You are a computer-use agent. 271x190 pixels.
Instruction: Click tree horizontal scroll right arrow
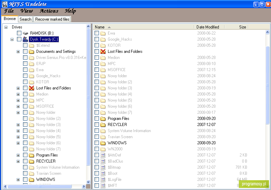(x=84, y=186)
